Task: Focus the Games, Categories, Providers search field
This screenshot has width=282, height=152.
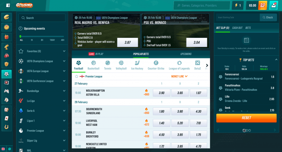Action: 202,5
